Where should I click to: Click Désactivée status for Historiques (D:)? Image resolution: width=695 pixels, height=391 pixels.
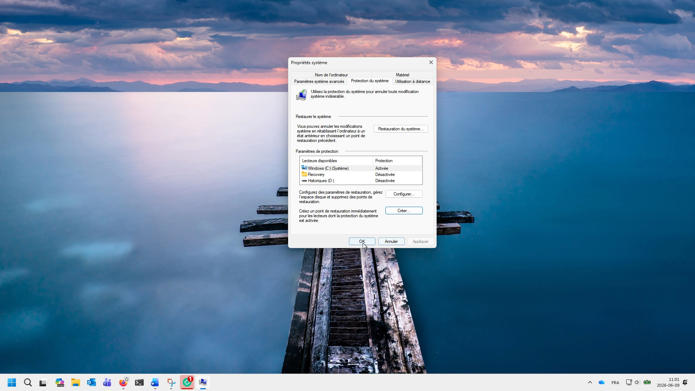(385, 181)
